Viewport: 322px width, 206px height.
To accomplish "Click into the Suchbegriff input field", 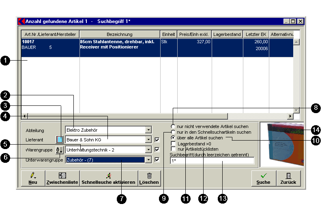I will (x=212, y=161).
